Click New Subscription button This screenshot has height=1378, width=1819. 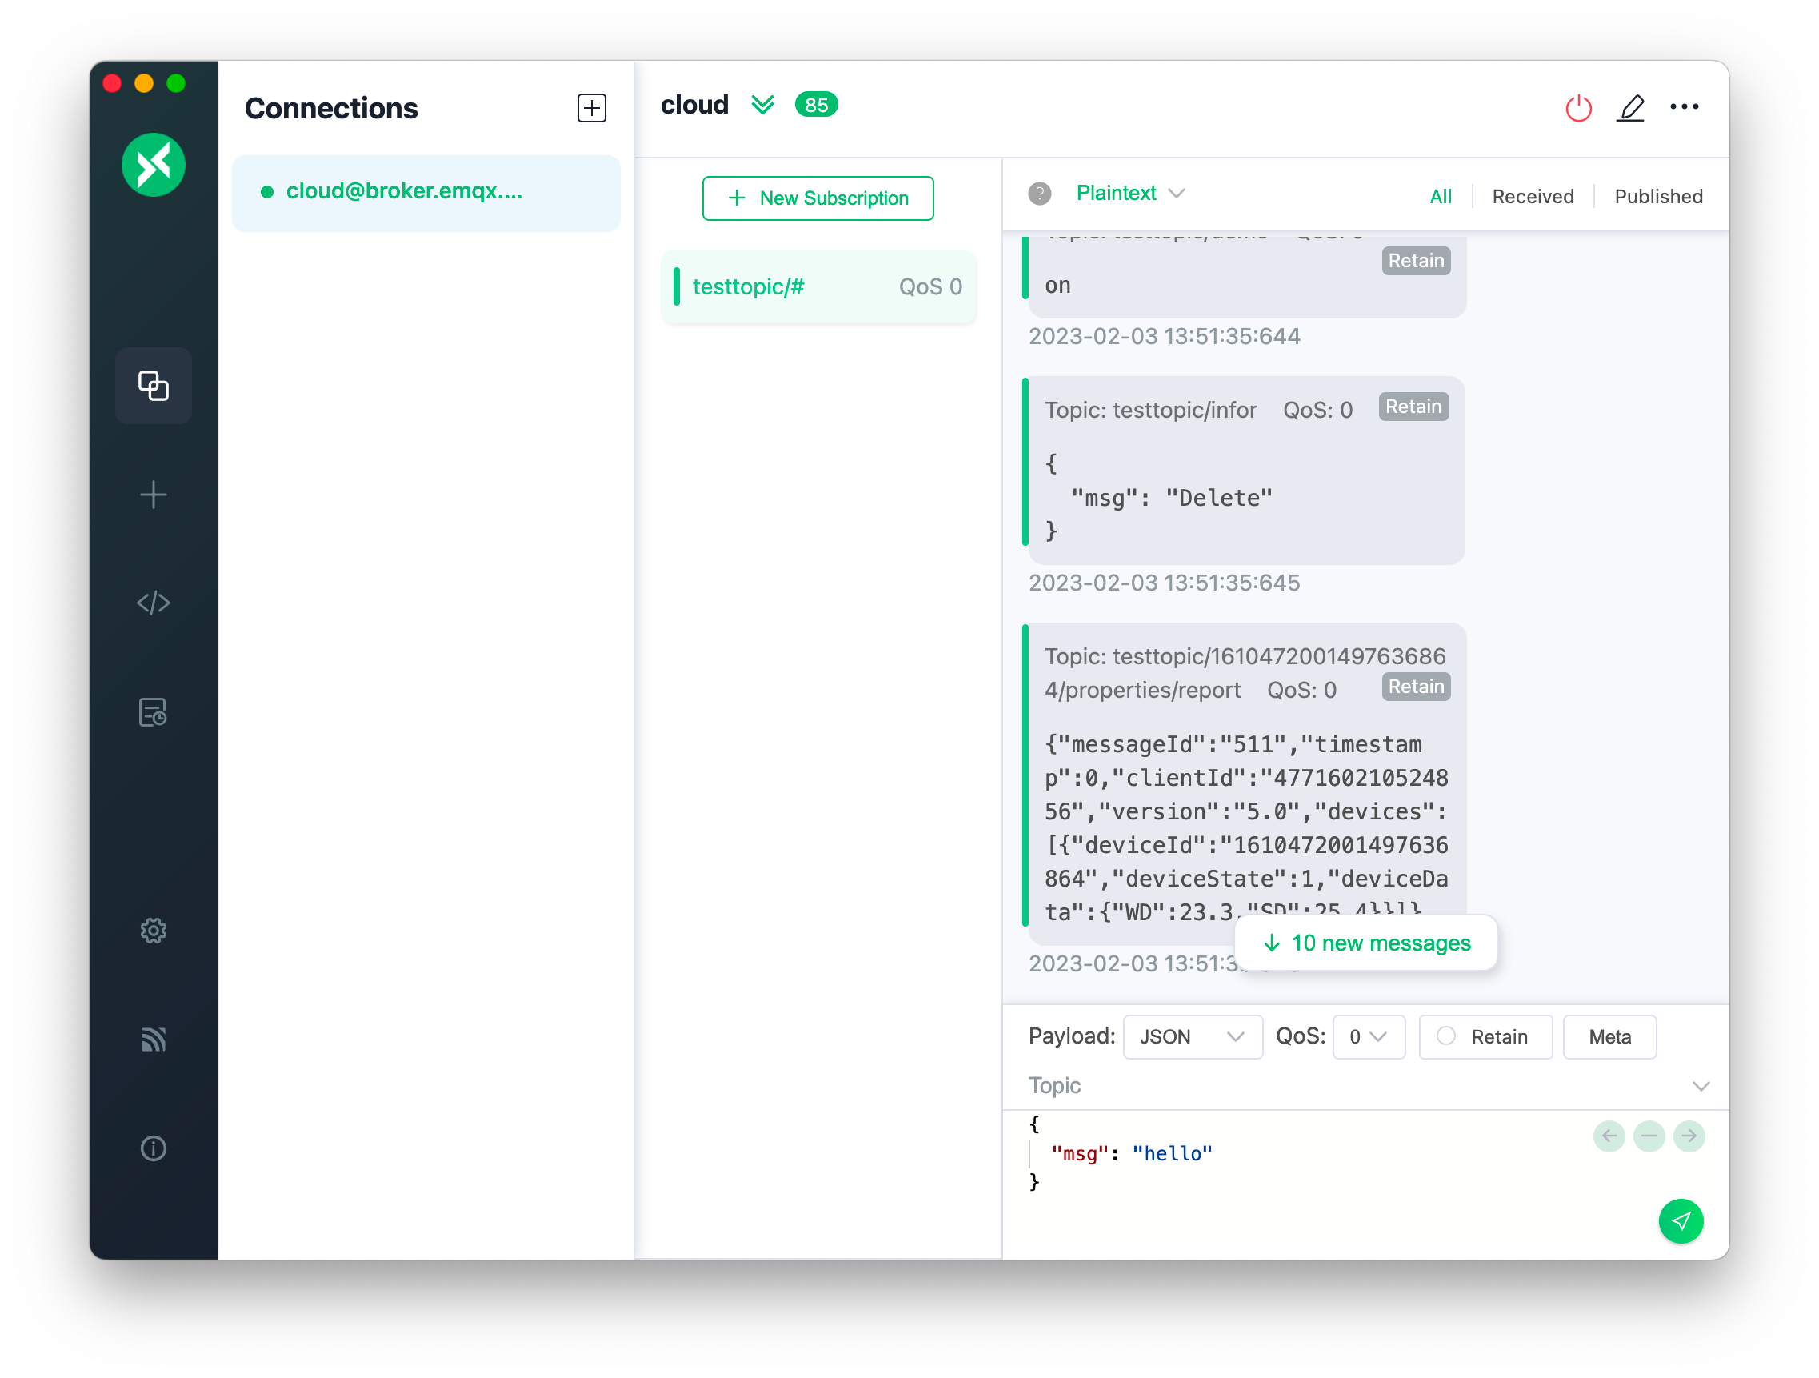pos(818,198)
